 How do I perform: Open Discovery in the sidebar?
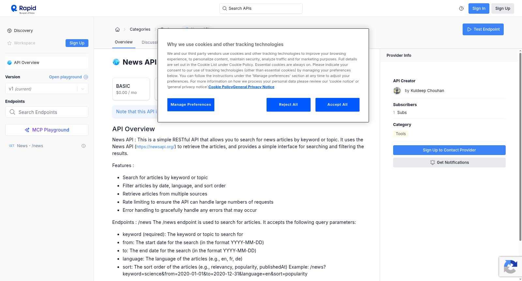point(23,31)
